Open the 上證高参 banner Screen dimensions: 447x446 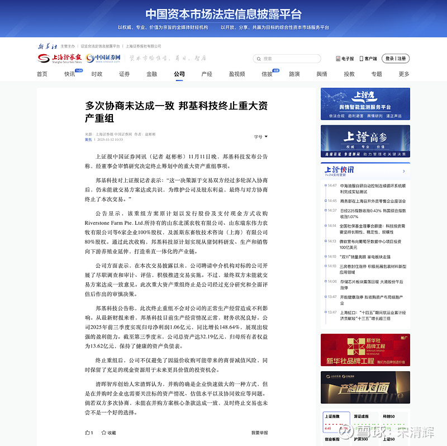365,141
